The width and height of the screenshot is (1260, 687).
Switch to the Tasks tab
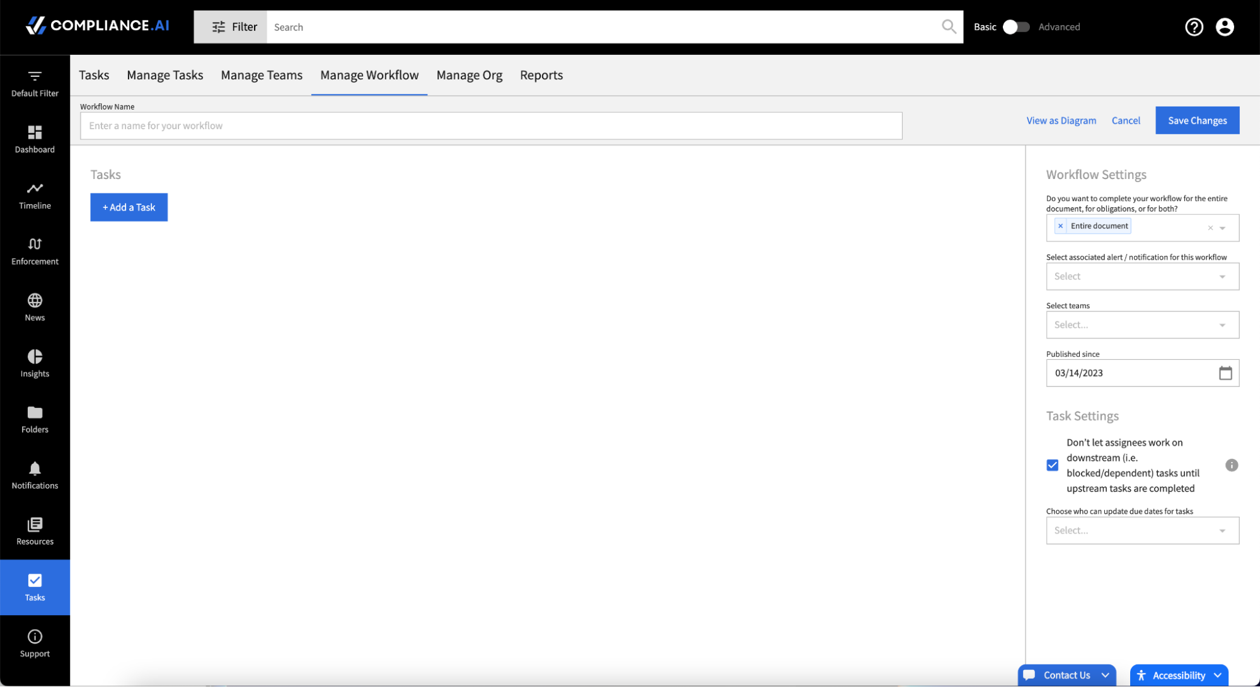pyautogui.click(x=94, y=75)
